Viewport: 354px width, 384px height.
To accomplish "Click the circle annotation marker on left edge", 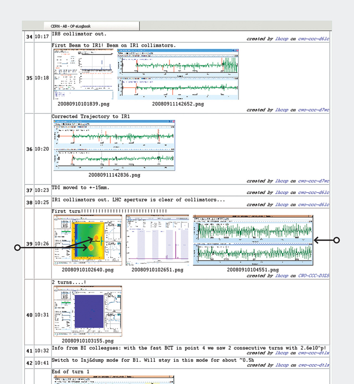I will [18, 247].
